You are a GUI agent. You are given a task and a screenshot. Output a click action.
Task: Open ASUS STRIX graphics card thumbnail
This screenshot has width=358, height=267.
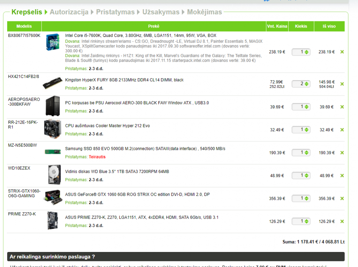(53, 198)
